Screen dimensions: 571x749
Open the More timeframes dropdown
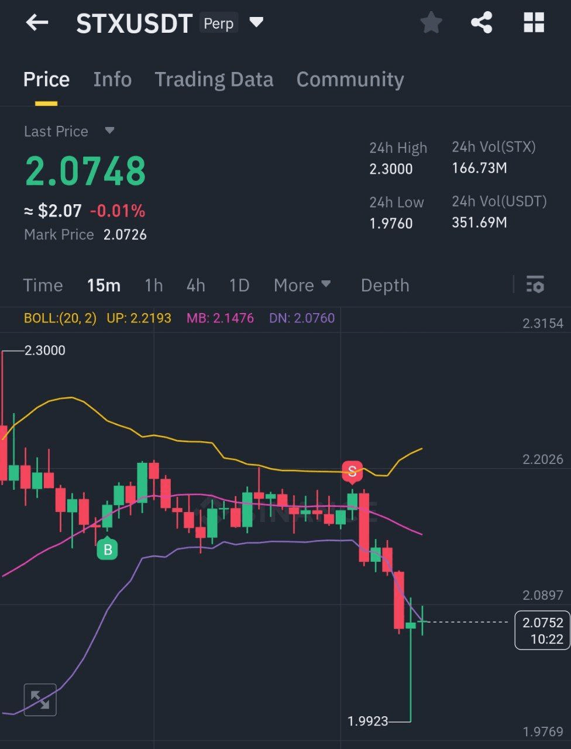302,285
